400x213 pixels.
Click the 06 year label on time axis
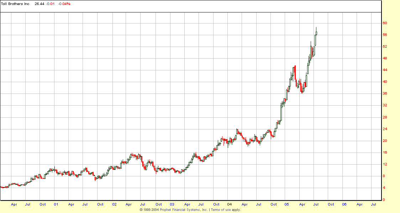coord(344,204)
